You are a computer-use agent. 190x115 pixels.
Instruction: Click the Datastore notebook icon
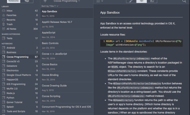pos(4,66)
